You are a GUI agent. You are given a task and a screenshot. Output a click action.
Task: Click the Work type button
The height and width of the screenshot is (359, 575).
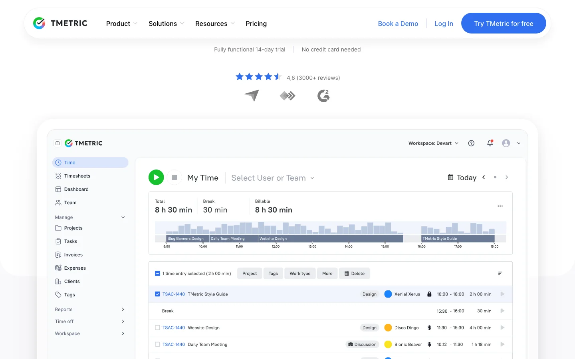(x=300, y=274)
